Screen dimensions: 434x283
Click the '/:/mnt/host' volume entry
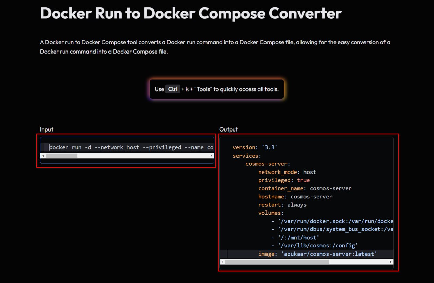tap(298, 238)
